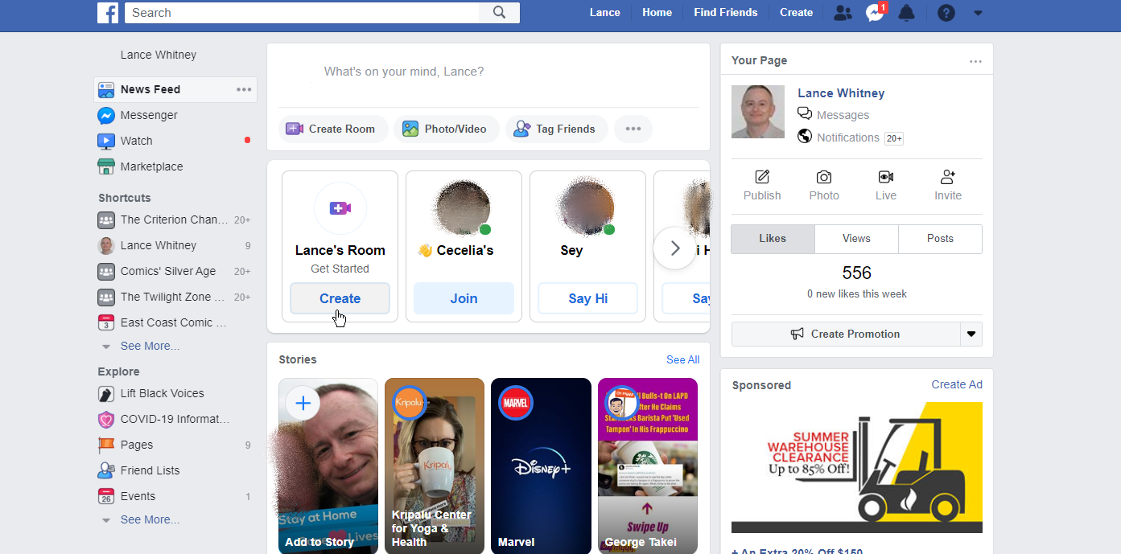Open the Kripalu Center story

click(x=435, y=466)
